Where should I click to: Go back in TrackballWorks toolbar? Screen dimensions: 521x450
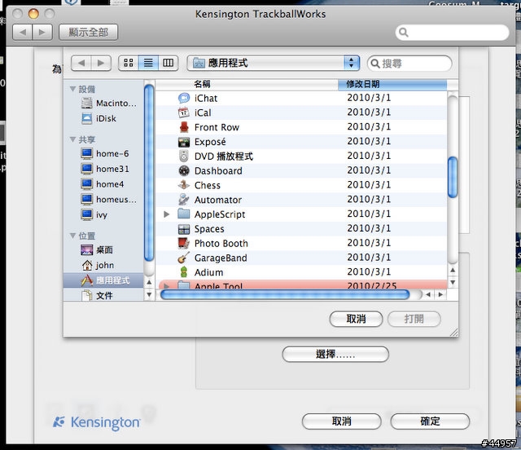(x=23, y=33)
